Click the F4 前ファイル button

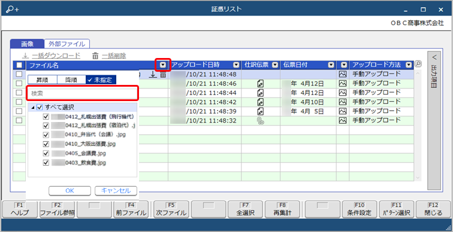[131, 209]
